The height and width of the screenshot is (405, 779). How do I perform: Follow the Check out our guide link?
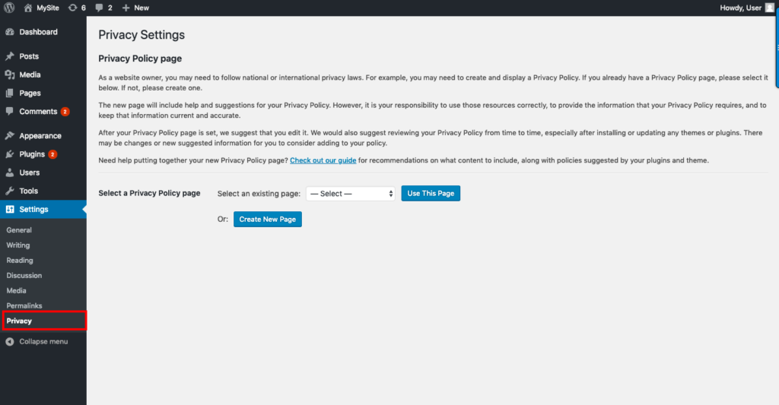323,160
